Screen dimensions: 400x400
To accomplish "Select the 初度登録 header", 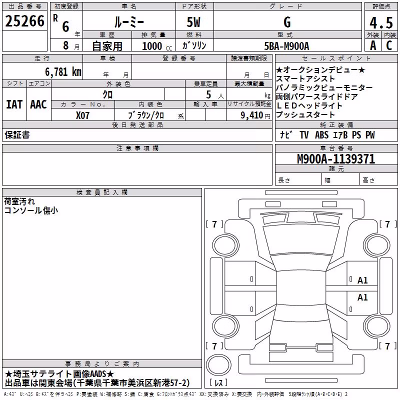I will [x=66, y=6].
